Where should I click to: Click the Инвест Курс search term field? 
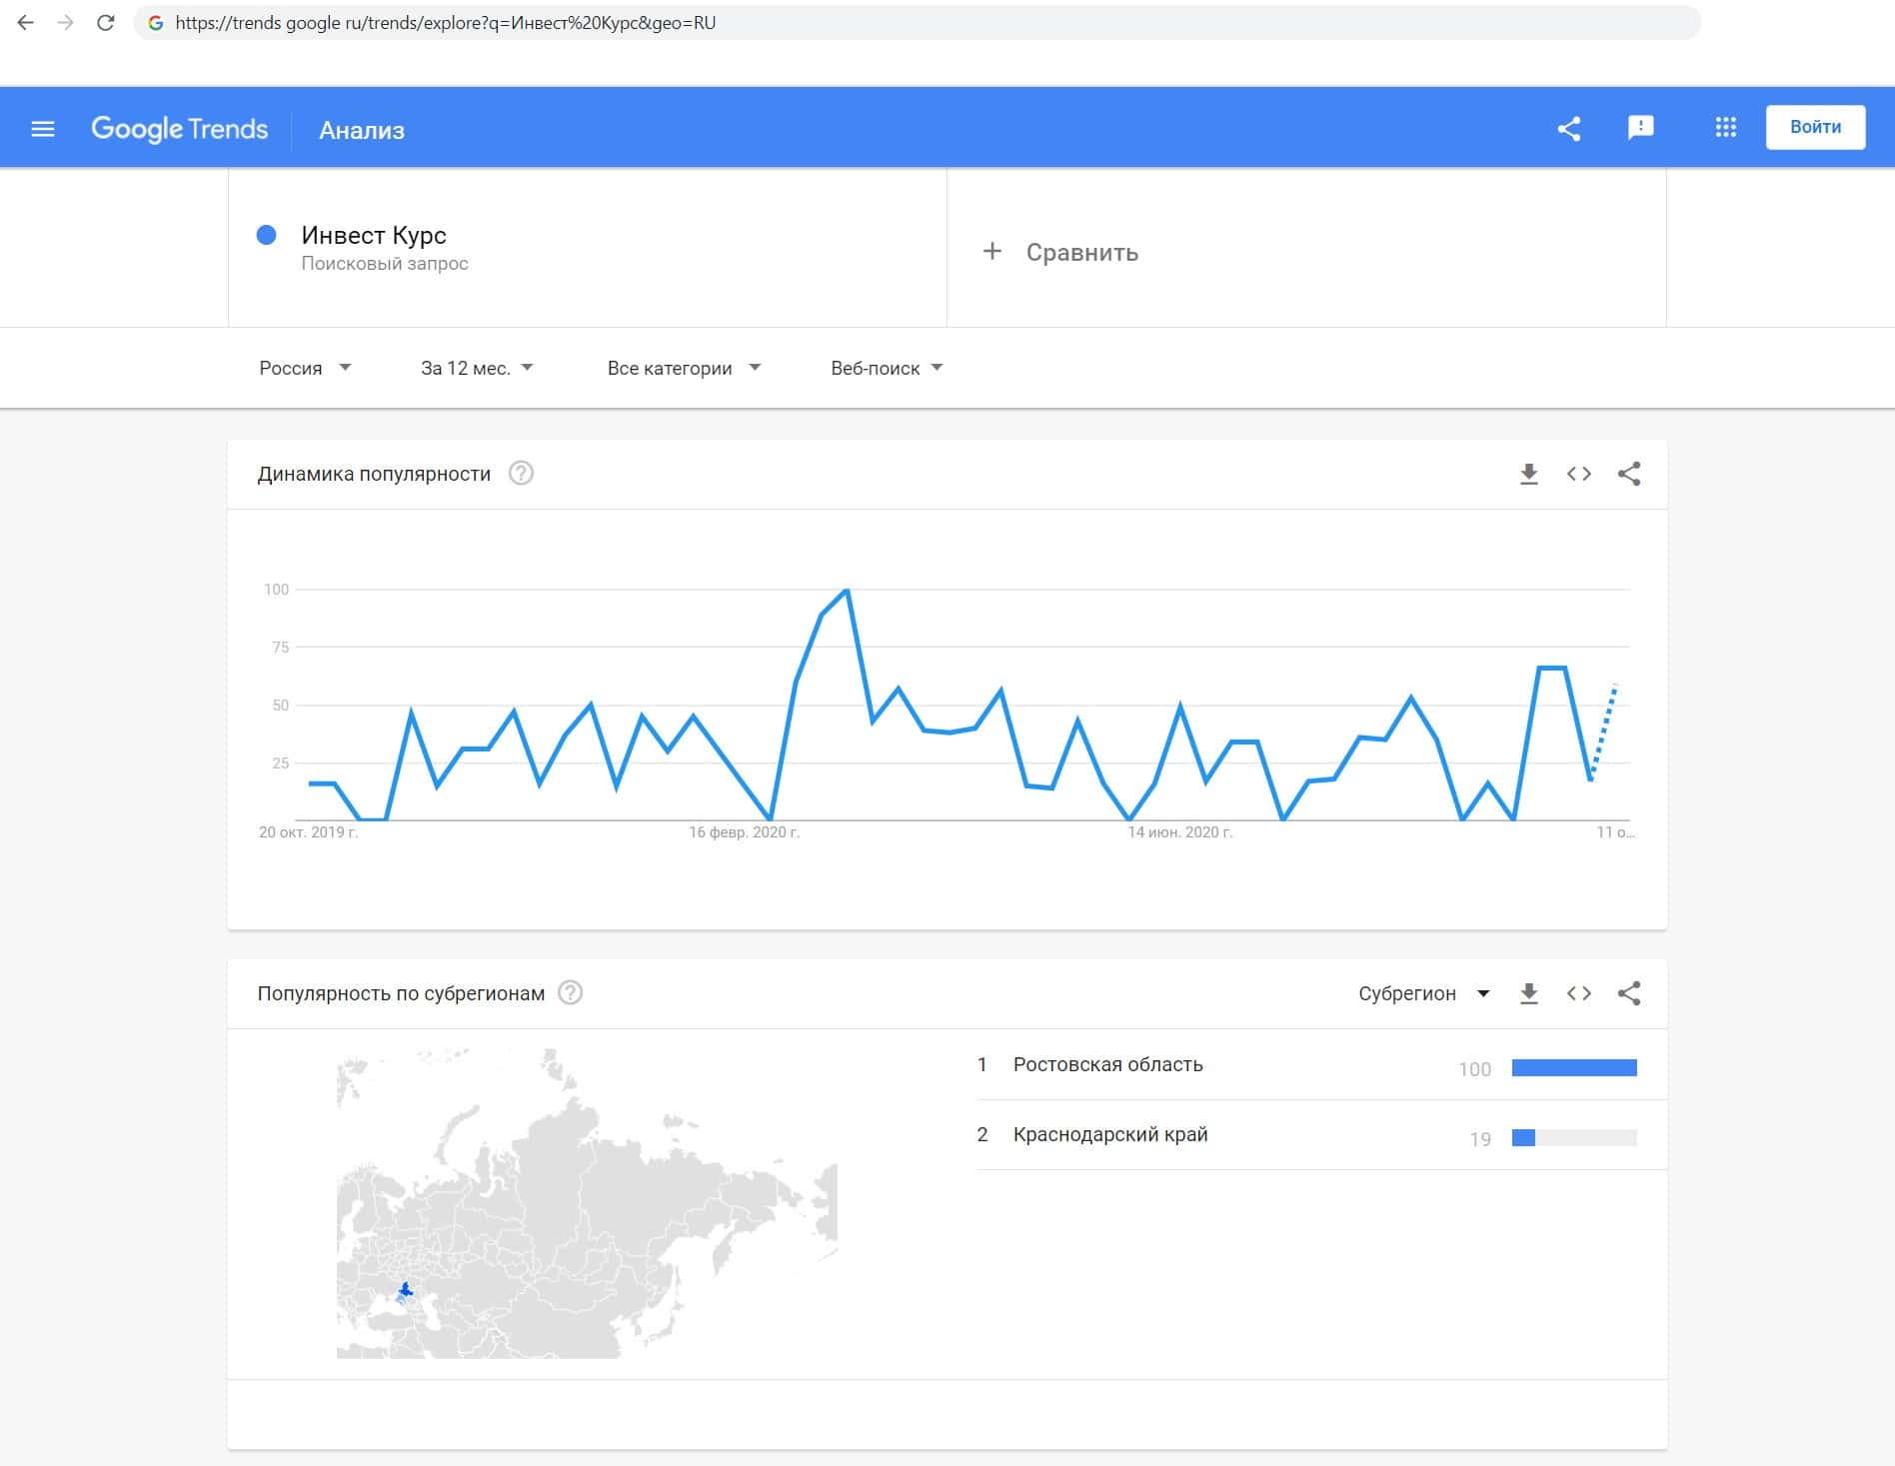click(x=374, y=236)
